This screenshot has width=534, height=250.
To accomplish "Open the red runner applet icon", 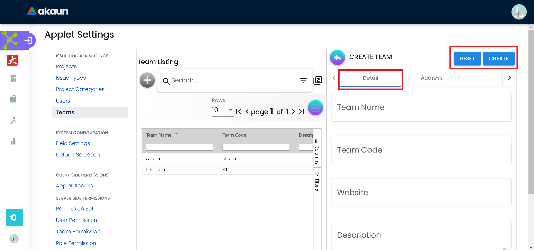I will point(13,60).
